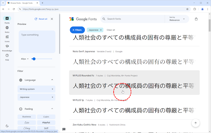The width and height of the screenshot is (211, 133).
Task: Click Noto Serif Japanese preview text
Action: [134, 62]
